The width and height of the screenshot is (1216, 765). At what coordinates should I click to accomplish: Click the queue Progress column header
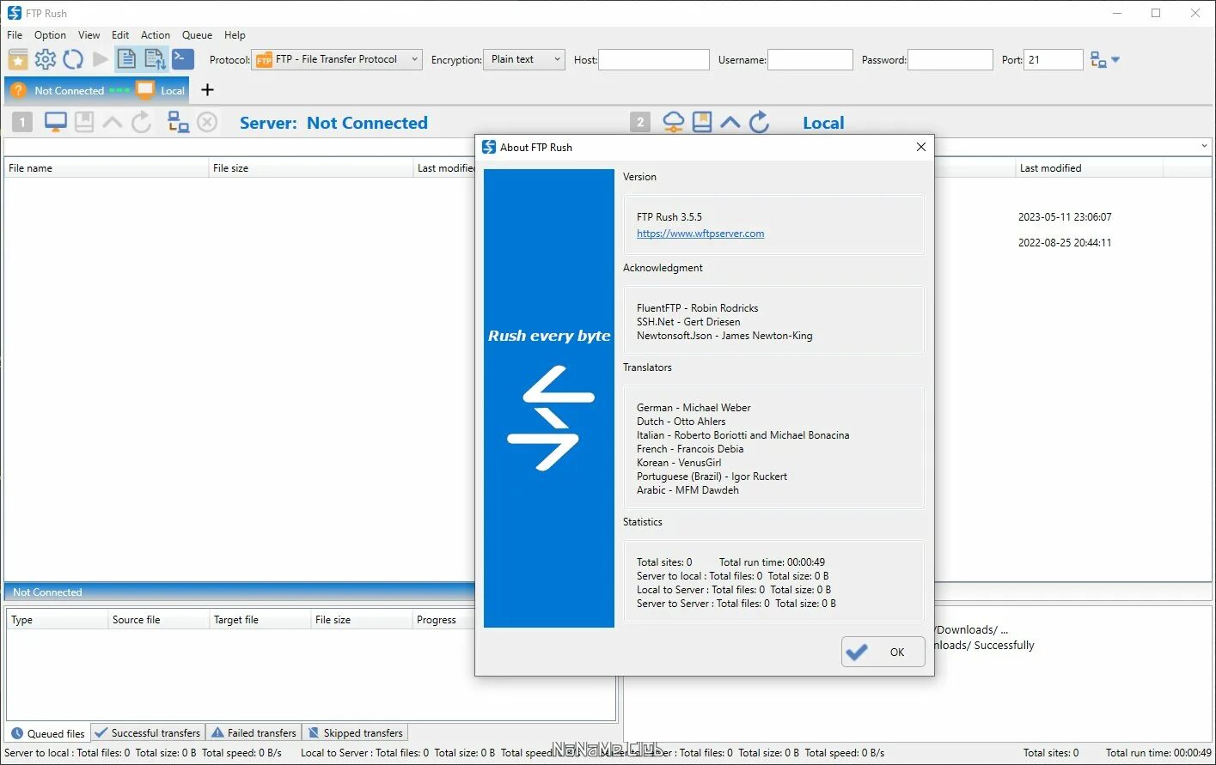(443, 620)
